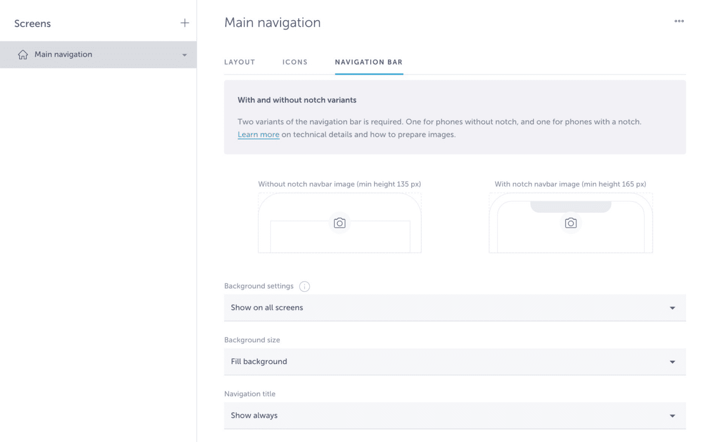Screen dimensions: 710x442
Task: Show the Background settings info icon tooltip
Action: [x=305, y=286]
